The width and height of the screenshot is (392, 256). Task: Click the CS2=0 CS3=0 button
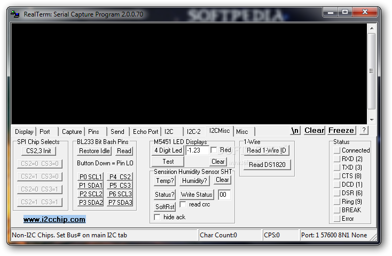(40, 164)
